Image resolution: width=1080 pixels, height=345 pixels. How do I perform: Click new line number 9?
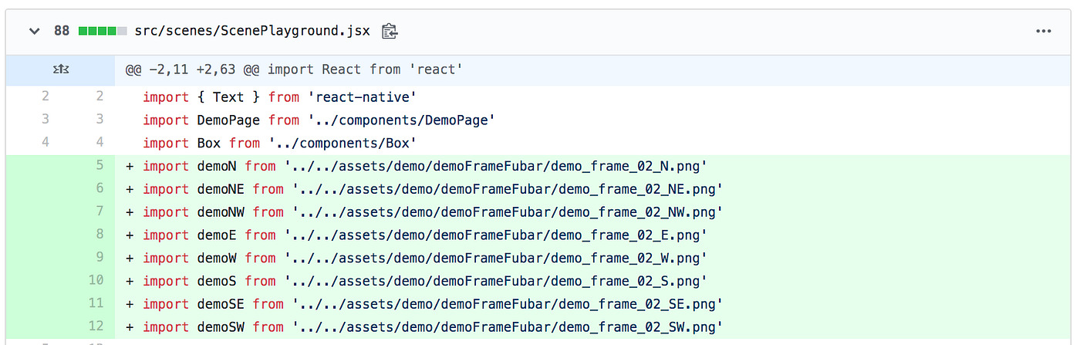click(x=100, y=259)
